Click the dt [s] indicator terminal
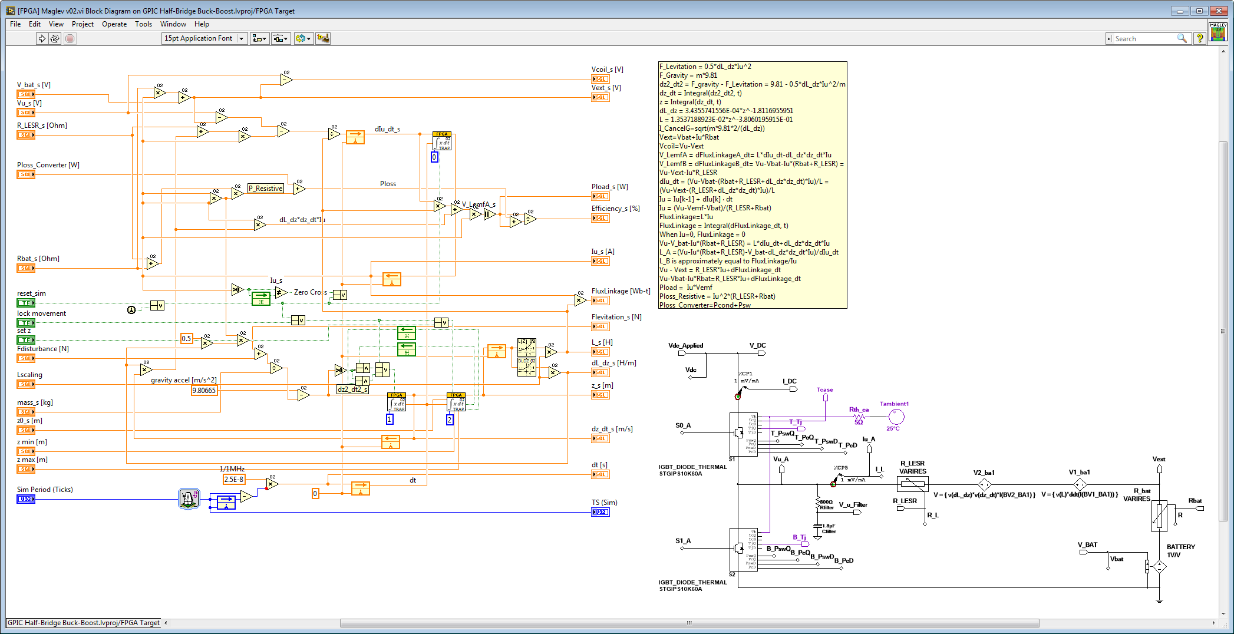 point(600,474)
